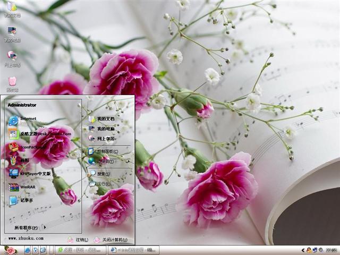Choose 搜索(S) in the Start menu
Viewport: 340px width, 255px height.
100,174
